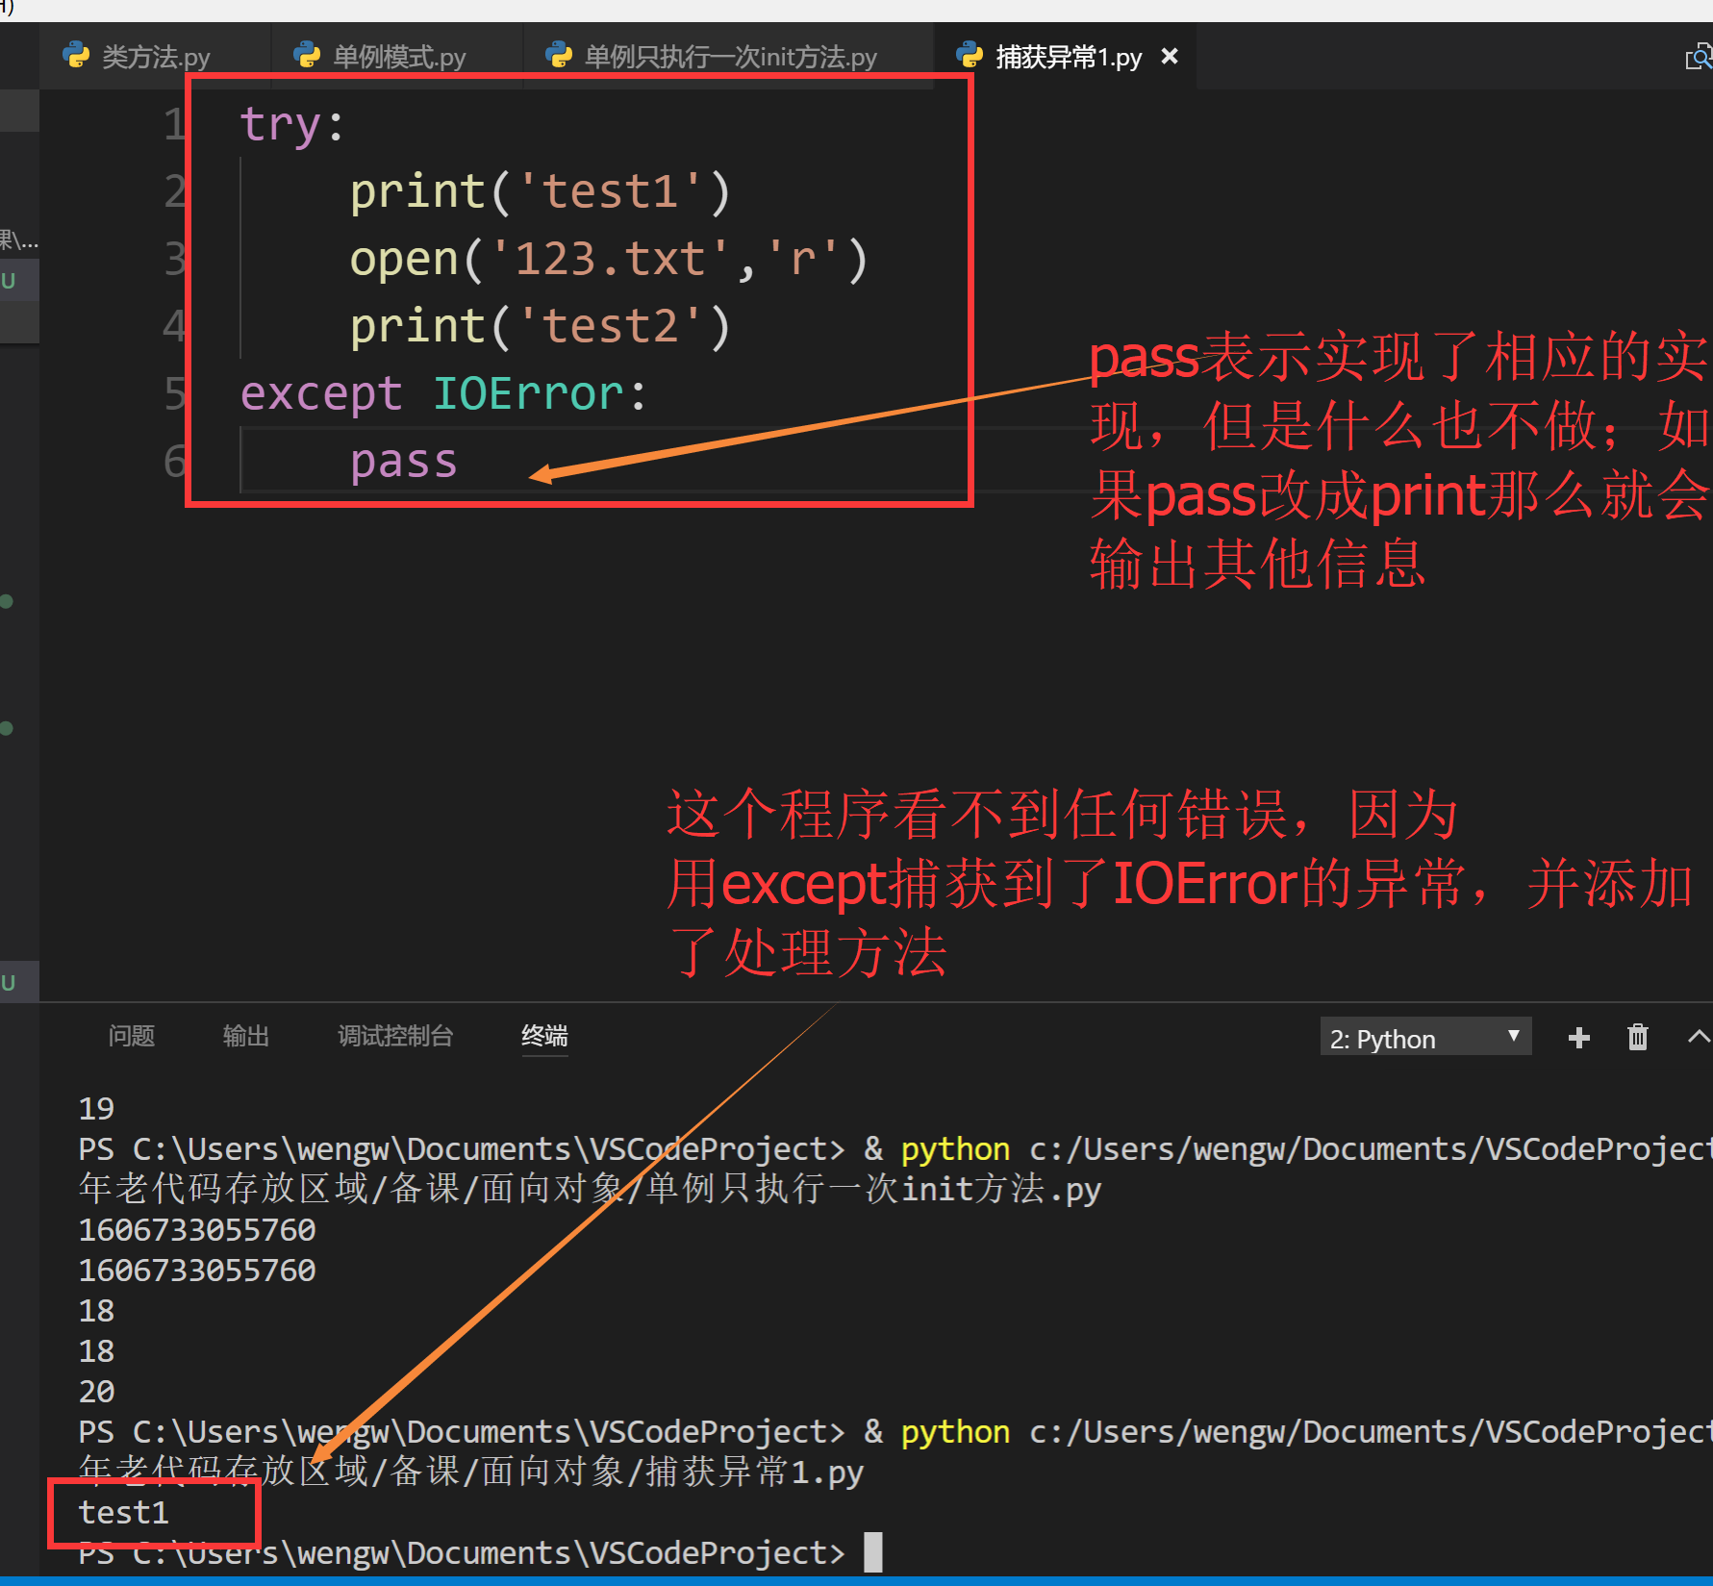Click the Python logo on the 单例模式.py tab
Image resolution: width=1713 pixels, height=1586 pixels.
click(306, 56)
